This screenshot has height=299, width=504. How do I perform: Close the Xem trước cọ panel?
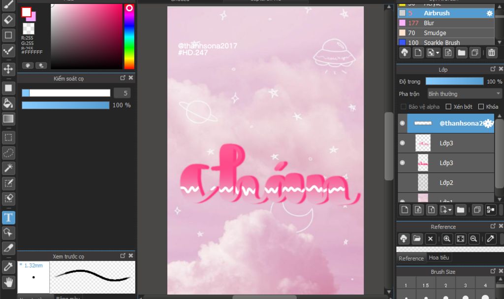coord(131,256)
